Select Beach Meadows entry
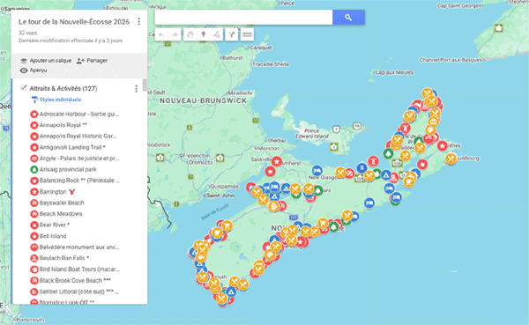This screenshot has width=529, height=325. (x=61, y=214)
